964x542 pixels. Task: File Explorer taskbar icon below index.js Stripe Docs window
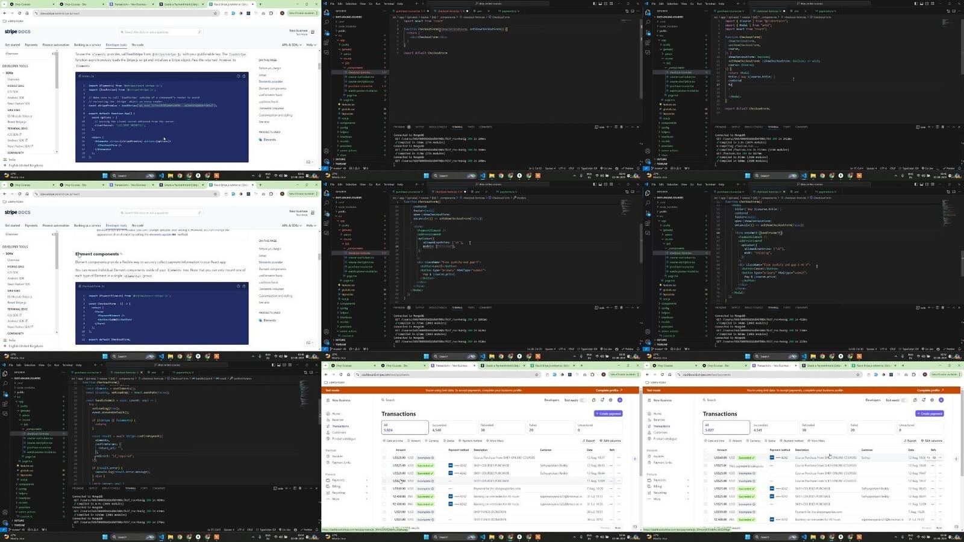[x=171, y=175]
